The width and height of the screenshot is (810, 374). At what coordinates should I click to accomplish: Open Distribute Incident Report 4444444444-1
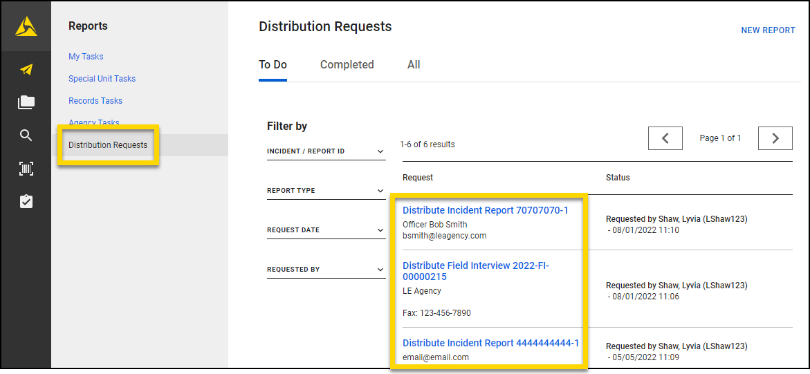[x=490, y=343]
